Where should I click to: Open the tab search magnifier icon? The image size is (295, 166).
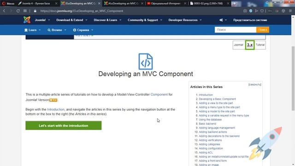[x=267, y=3]
